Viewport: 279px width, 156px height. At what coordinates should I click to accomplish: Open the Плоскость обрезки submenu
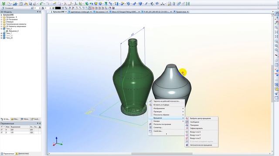point(167,115)
